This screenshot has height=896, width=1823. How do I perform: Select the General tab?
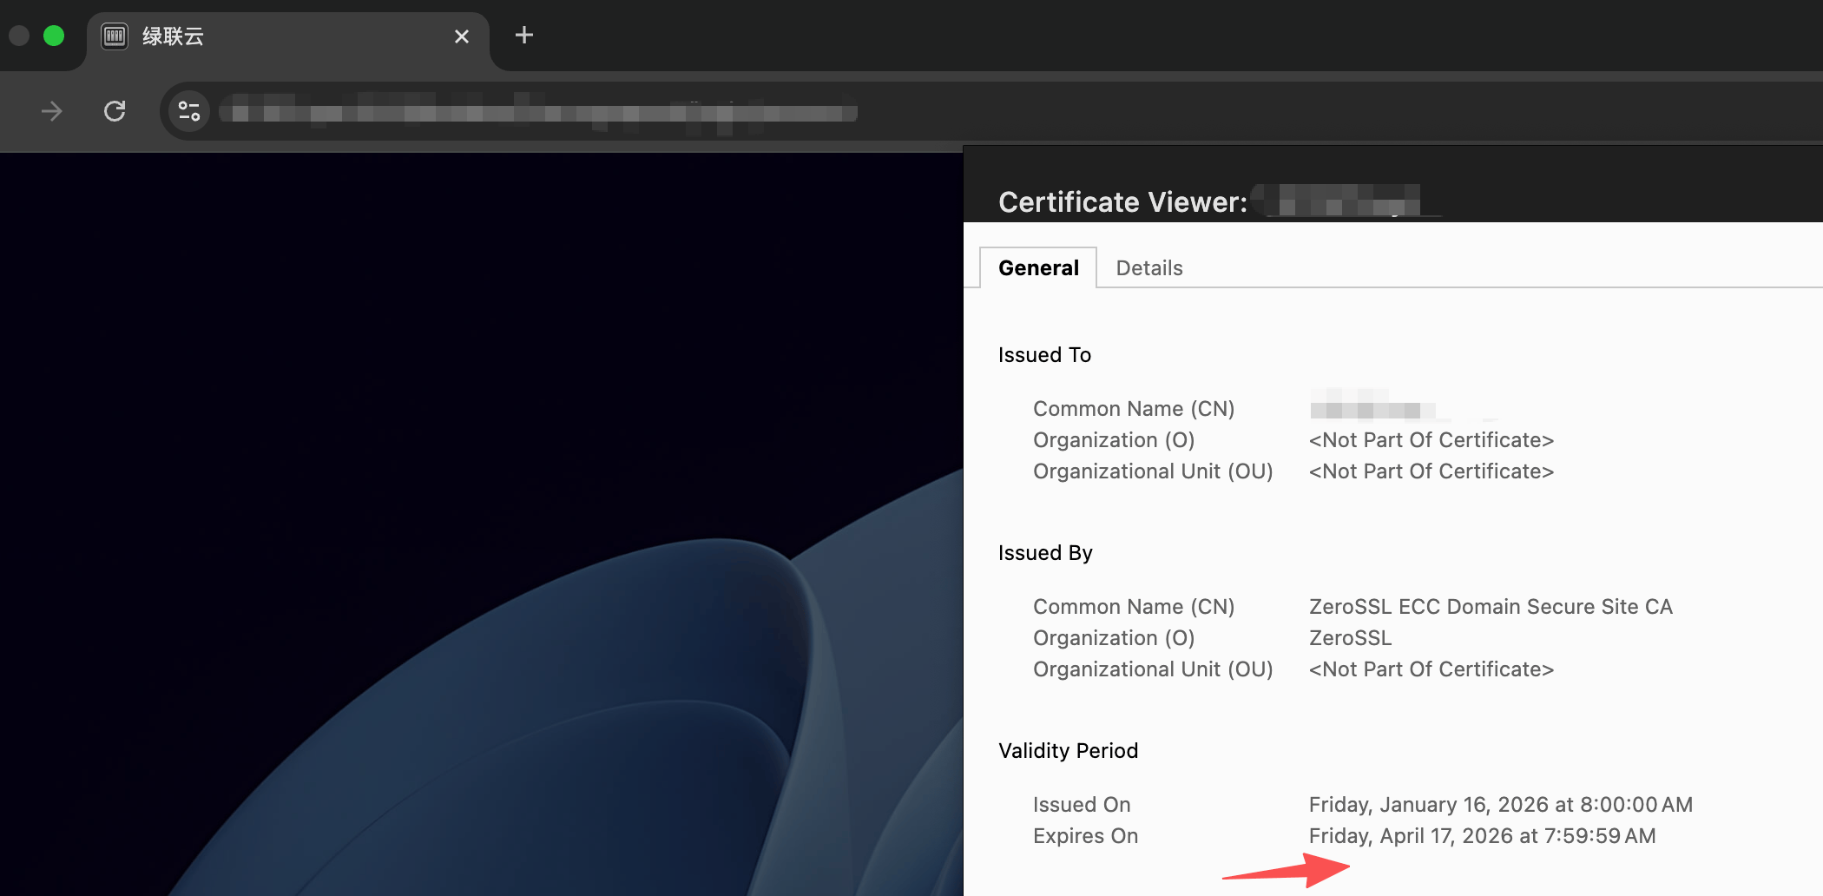click(x=1038, y=268)
